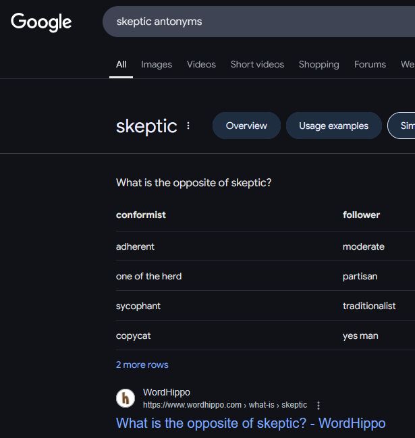Open the Short videos tab

pyautogui.click(x=257, y=65)
